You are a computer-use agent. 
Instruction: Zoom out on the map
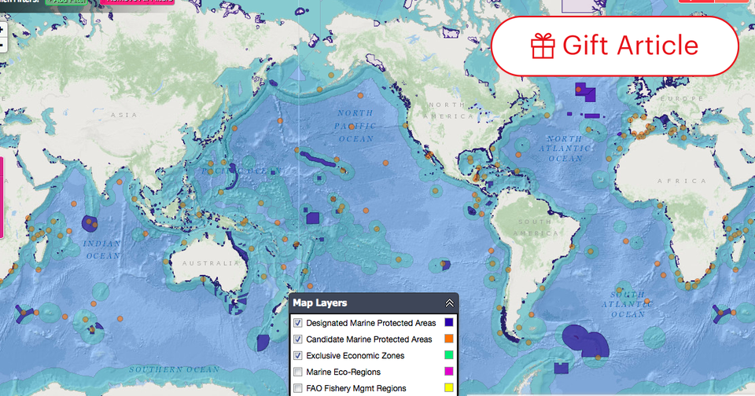point(2,46)
